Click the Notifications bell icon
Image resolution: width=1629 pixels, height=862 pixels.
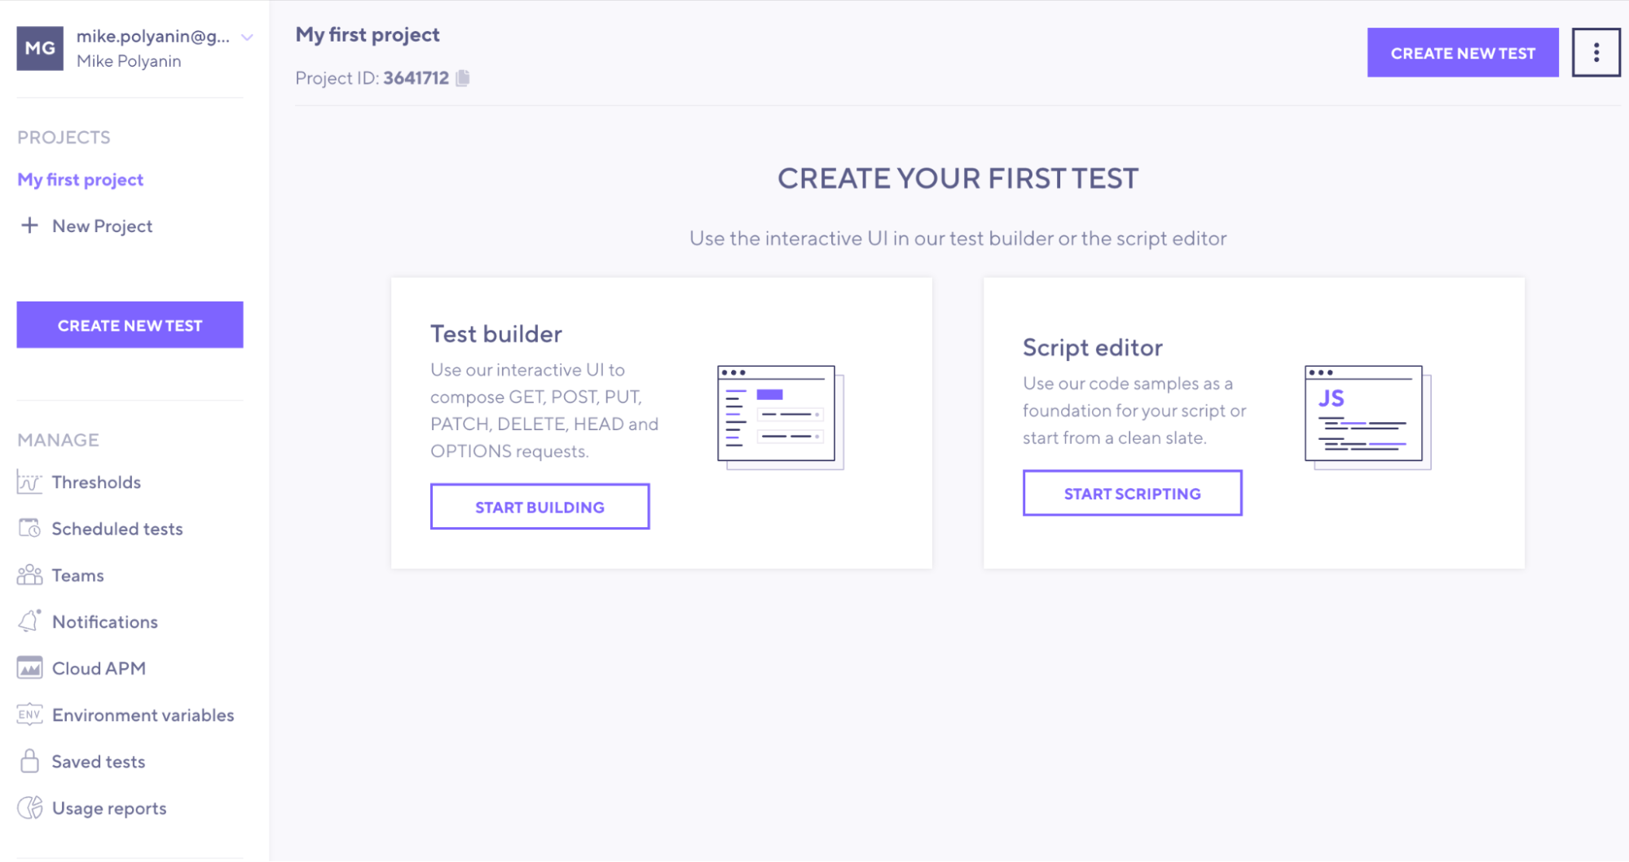coord(29,622)
